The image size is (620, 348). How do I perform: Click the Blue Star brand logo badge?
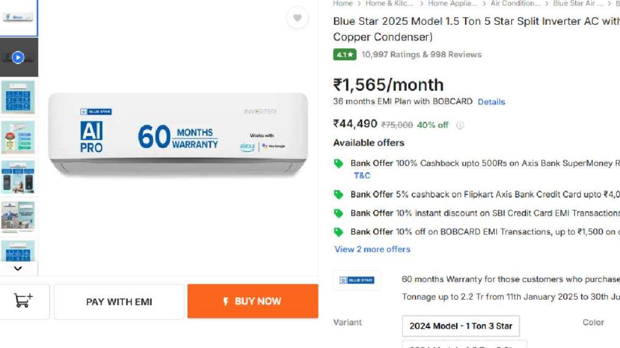357,280
